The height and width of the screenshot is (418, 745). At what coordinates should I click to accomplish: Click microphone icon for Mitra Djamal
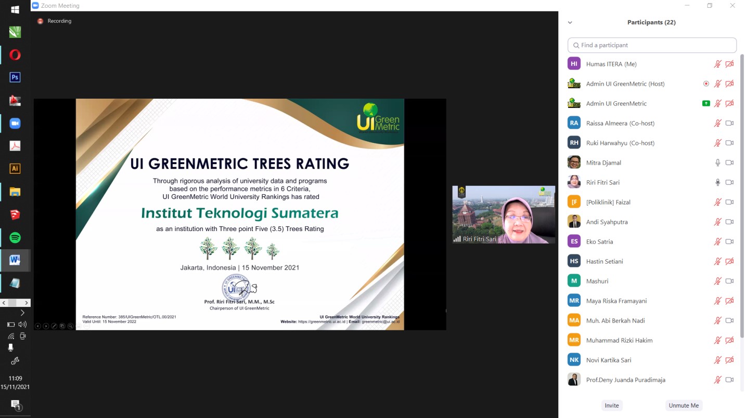pos(718,163)
